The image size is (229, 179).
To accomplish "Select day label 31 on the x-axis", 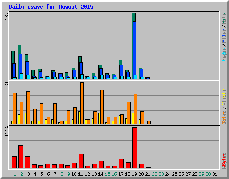I will click(x=215, y=174).
